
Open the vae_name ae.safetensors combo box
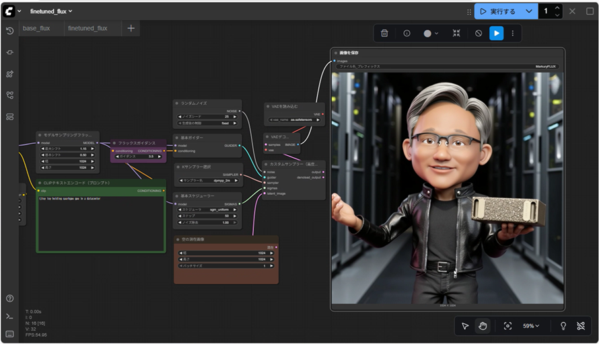tap(293, 120)
